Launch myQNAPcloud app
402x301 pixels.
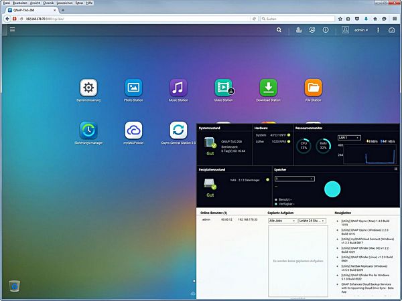(133, 130)
